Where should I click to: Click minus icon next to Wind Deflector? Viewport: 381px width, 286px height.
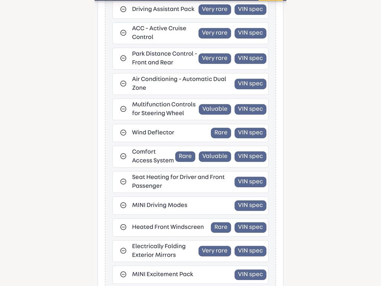pyautogui.click(x=123, y=133)
